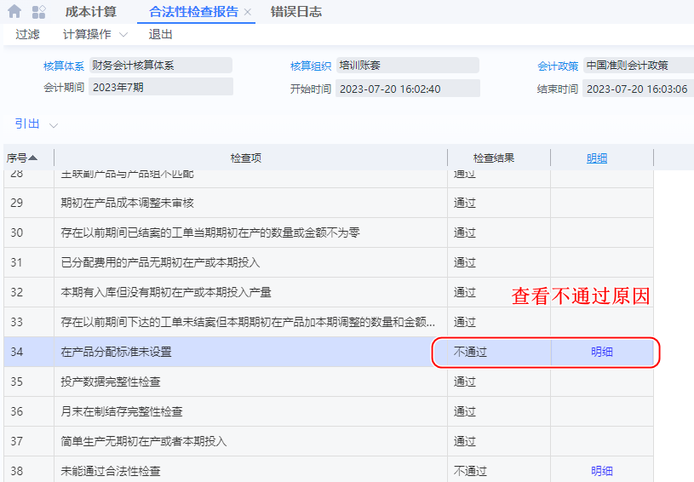Click the 退出 button
Image resolution: width=694 pixels, height=482 pixels.
pos(160,34)
